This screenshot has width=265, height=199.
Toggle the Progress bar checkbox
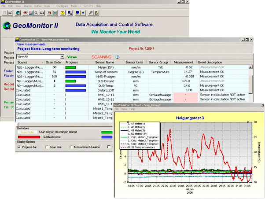pos(19,147)
